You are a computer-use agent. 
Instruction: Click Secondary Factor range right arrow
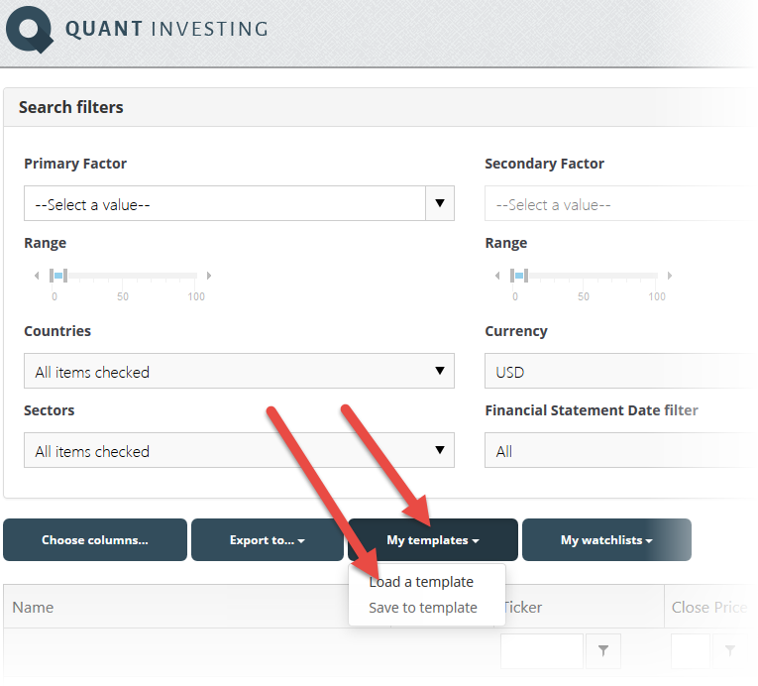(670, 276)
